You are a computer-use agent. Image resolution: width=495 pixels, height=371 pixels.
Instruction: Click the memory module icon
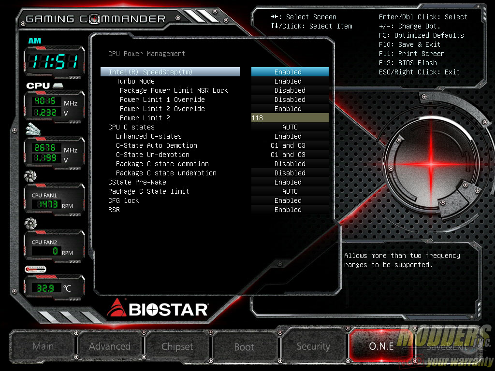pyautogui.click(x=33, y=129)
